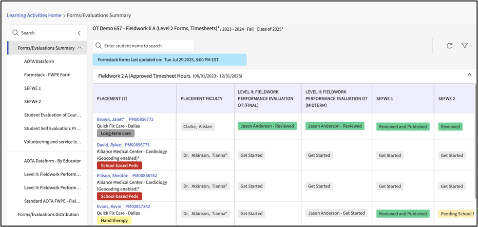
Task: Click the refresh icon
Action: (x=449, y=46)
